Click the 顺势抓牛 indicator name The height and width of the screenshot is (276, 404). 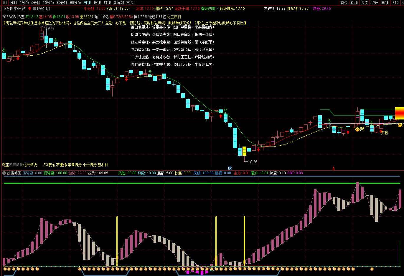44,9
